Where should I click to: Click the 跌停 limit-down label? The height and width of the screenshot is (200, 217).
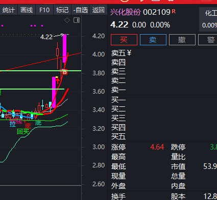coord(178,147)
